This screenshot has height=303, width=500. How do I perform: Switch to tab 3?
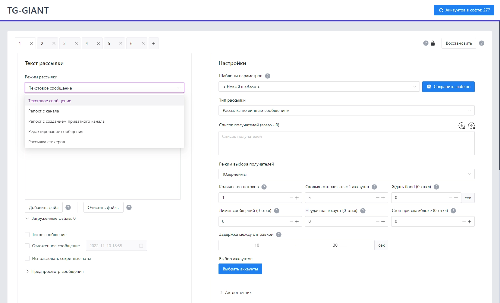pyautogui.click(x=64, y=43)
